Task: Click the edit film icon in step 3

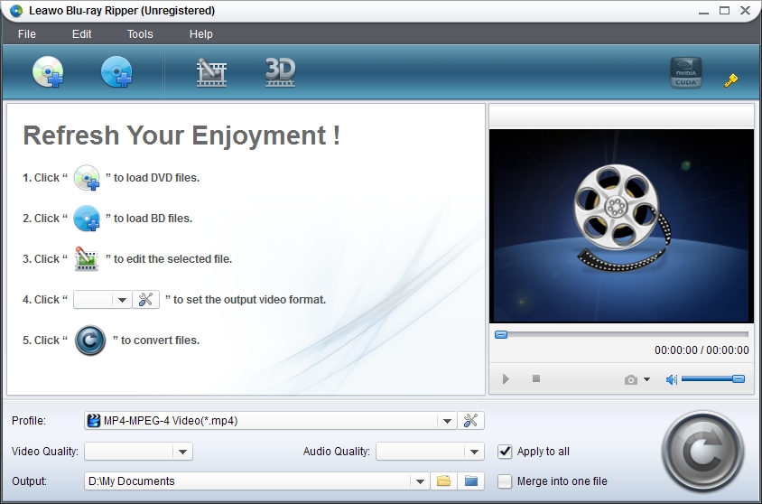Action: 87,258
